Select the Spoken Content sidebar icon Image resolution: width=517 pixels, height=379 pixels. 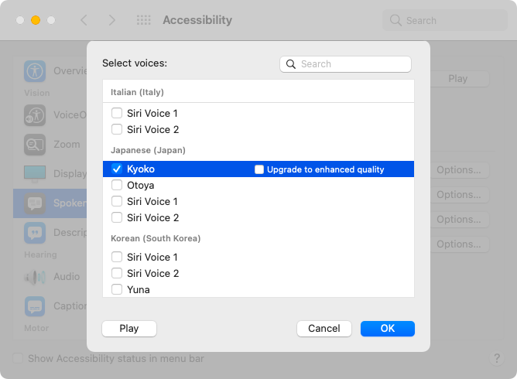click(35, 203)
